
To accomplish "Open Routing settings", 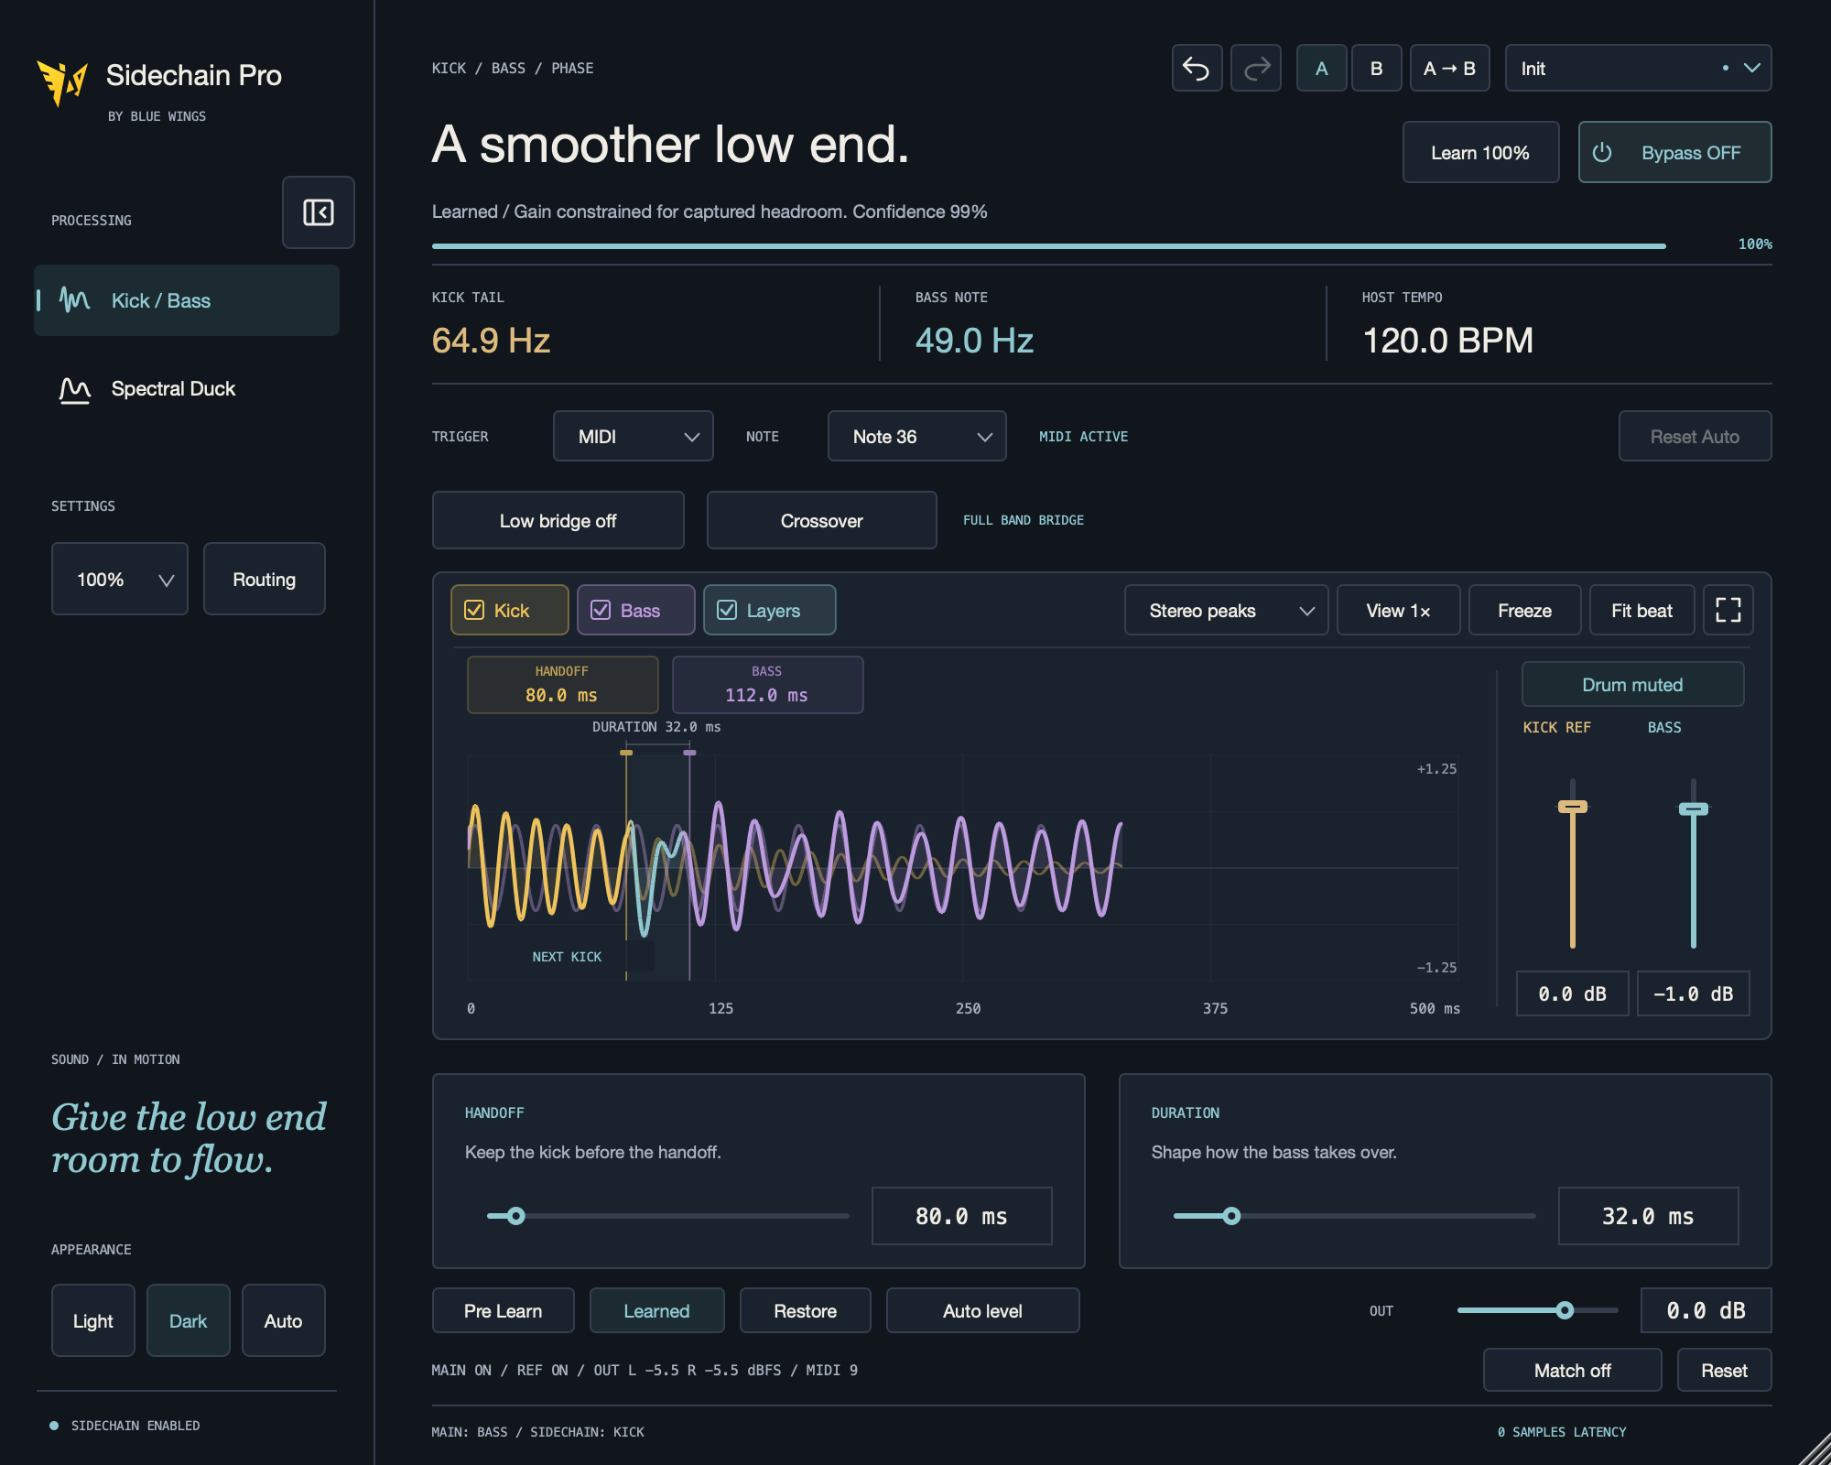I will click(x=264, y=579).
